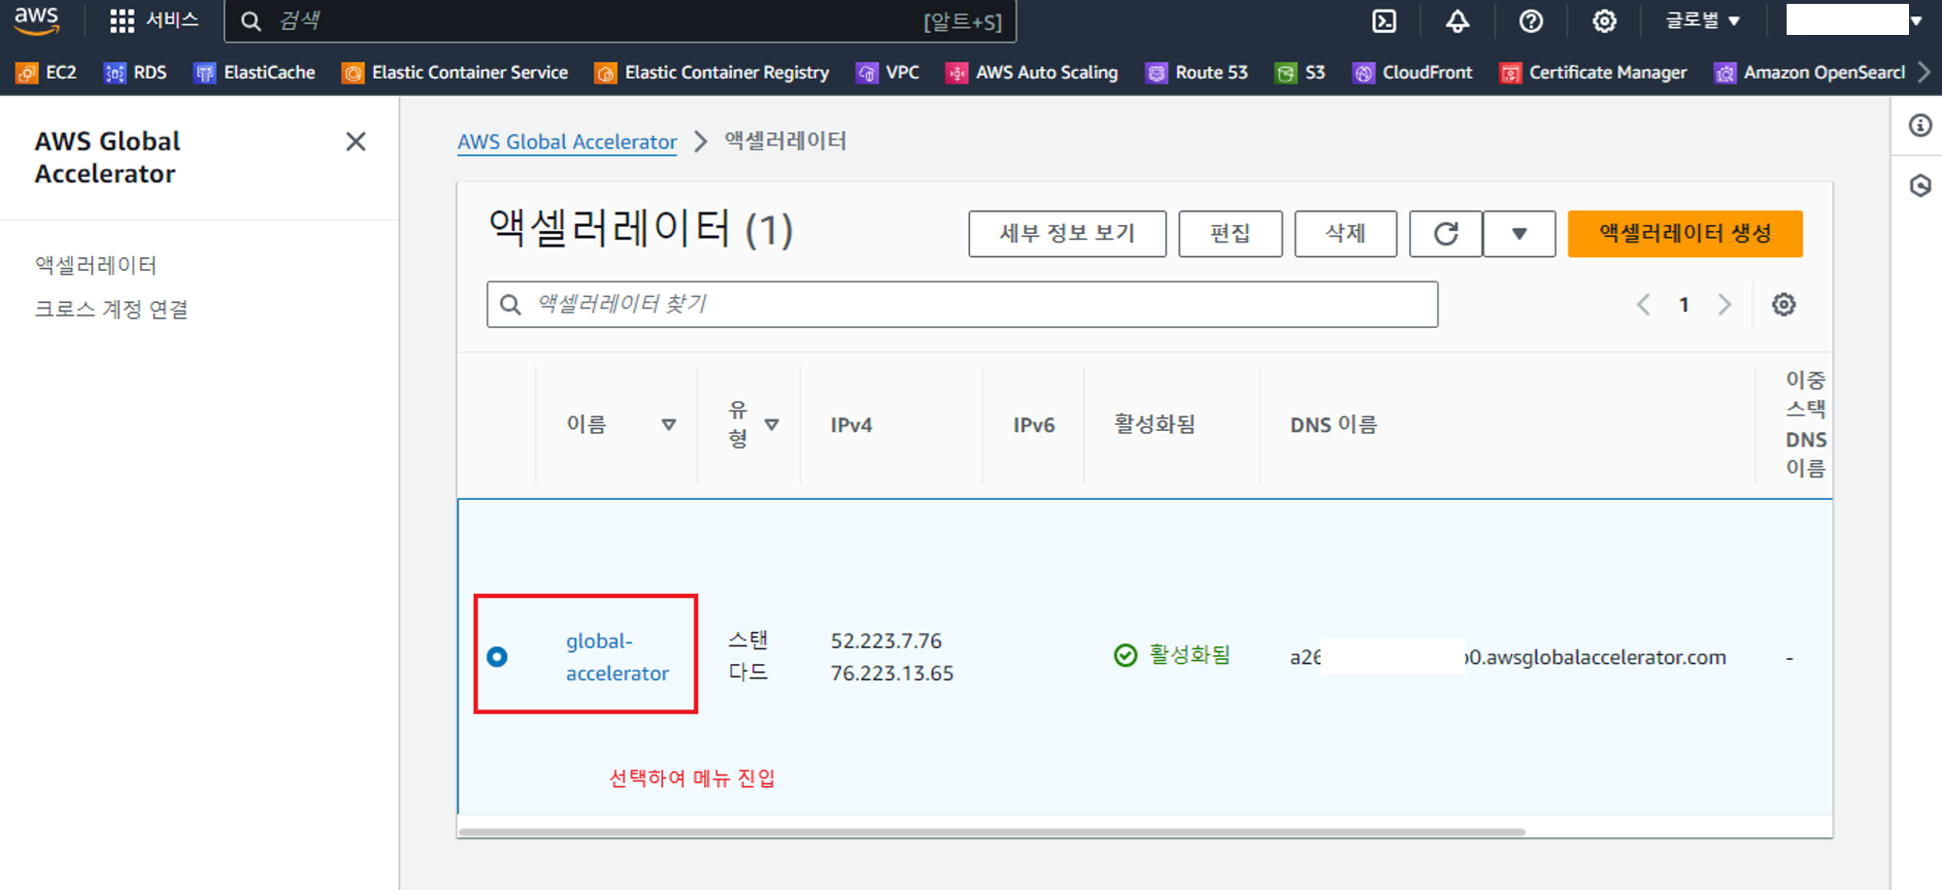1942x890 pixels.
Task: Open actions dropdown next to refresh
Action: [1520, 234]
